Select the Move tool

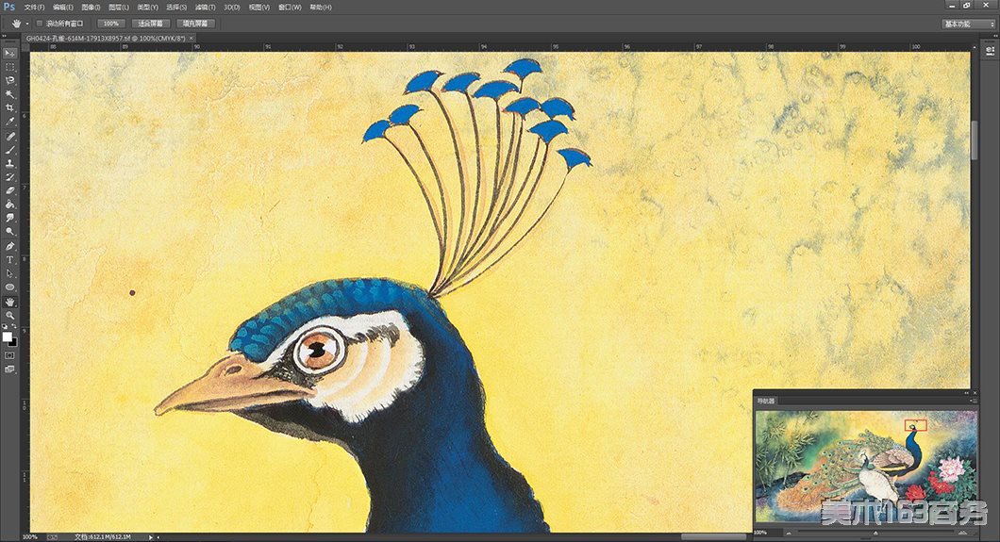[9, 54]
